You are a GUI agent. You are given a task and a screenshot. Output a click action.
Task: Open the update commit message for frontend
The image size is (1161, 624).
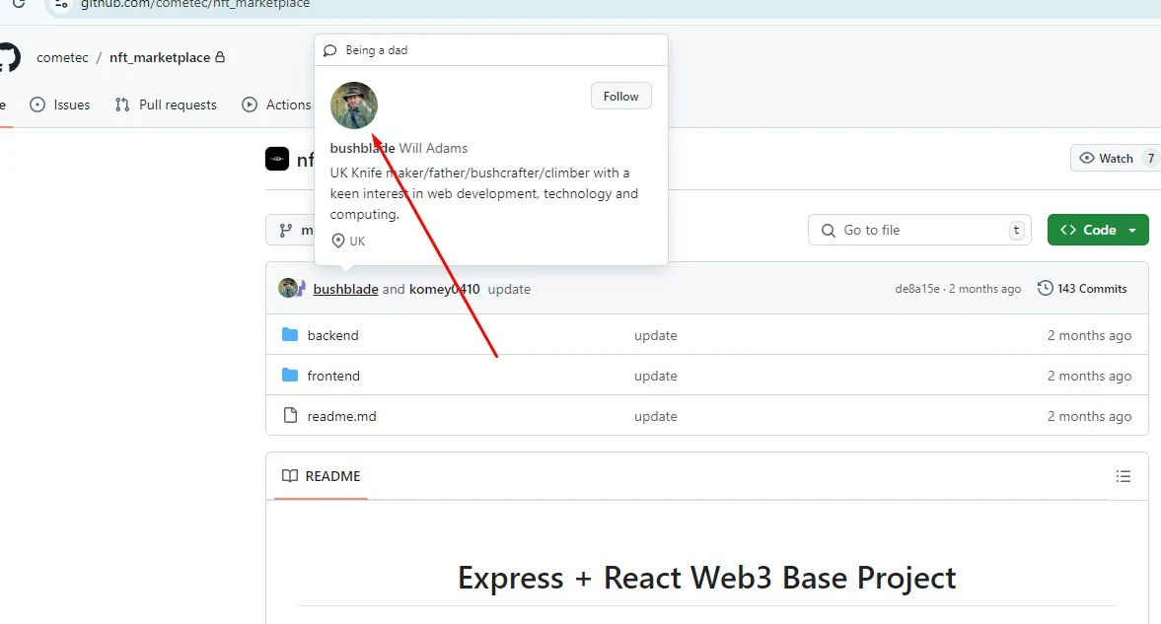[x=655, y=376]
